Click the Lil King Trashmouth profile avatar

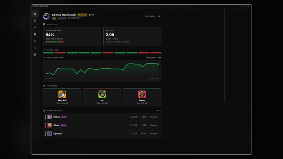[46, 16]
